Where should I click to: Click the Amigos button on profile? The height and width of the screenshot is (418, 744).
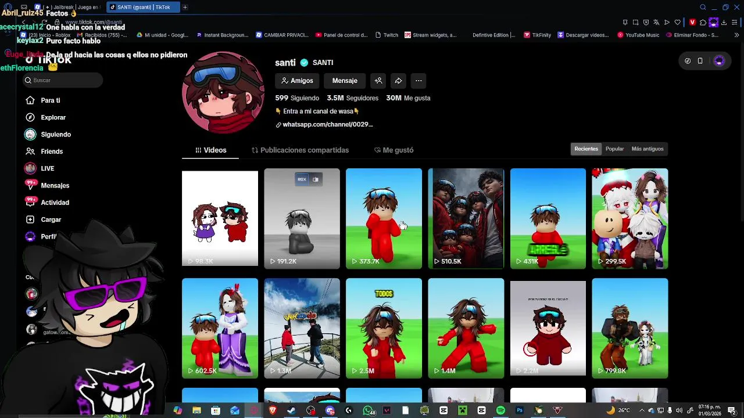coord(297,81)
